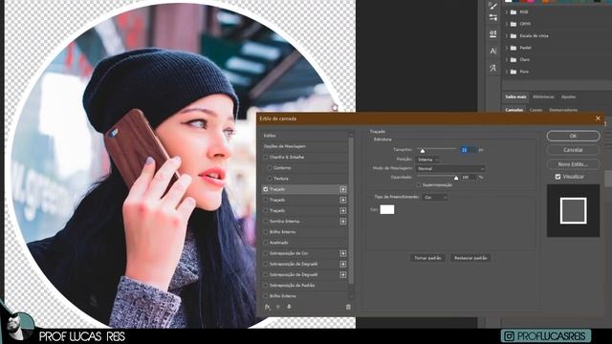This screenshot has width=612, height=344.
Task: Expand the Puro swatch group
Action: tap(507, 72)
